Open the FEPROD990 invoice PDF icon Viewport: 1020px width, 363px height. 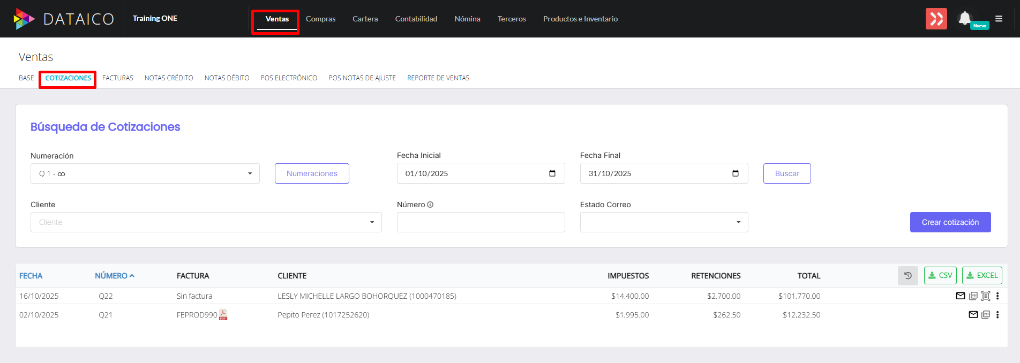(x=223, y=315)
